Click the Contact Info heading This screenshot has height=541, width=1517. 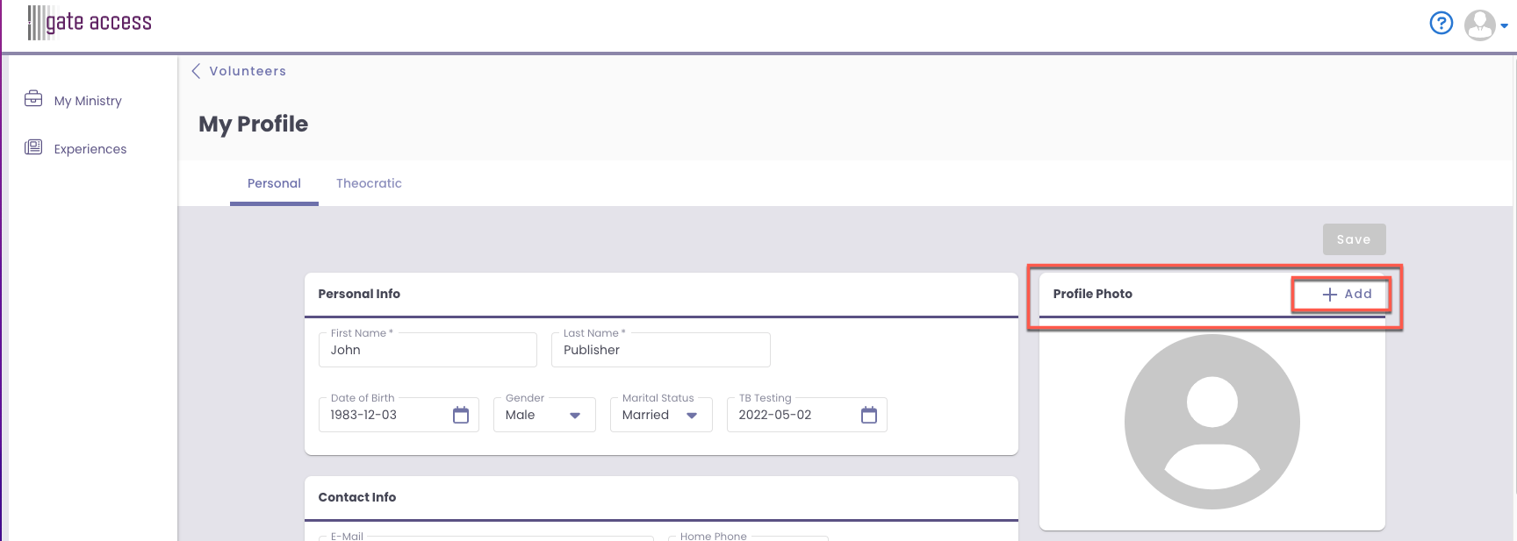357,497
